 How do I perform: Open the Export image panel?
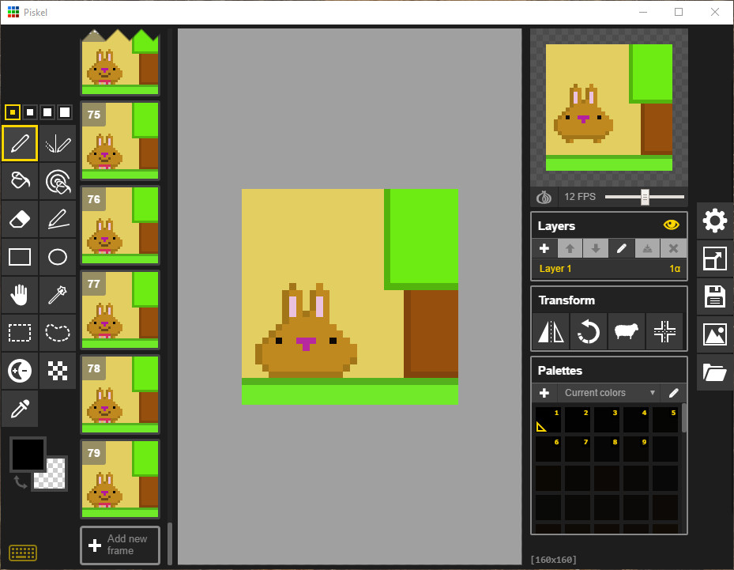(x=715, y=334)
